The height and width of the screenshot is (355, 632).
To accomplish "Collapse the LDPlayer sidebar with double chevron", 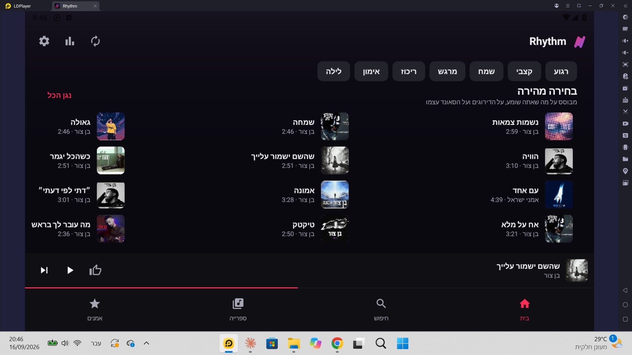I will (x=625, y=6).
